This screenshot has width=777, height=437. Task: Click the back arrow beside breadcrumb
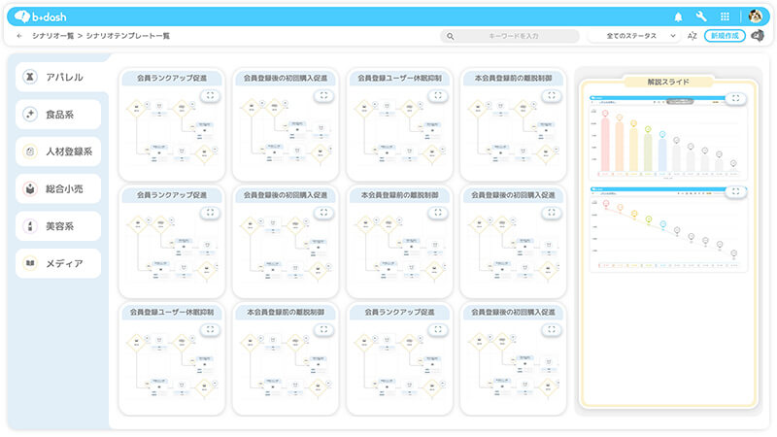pos(20,36)
